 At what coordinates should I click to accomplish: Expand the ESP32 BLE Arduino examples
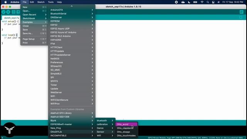pos(72,36)
